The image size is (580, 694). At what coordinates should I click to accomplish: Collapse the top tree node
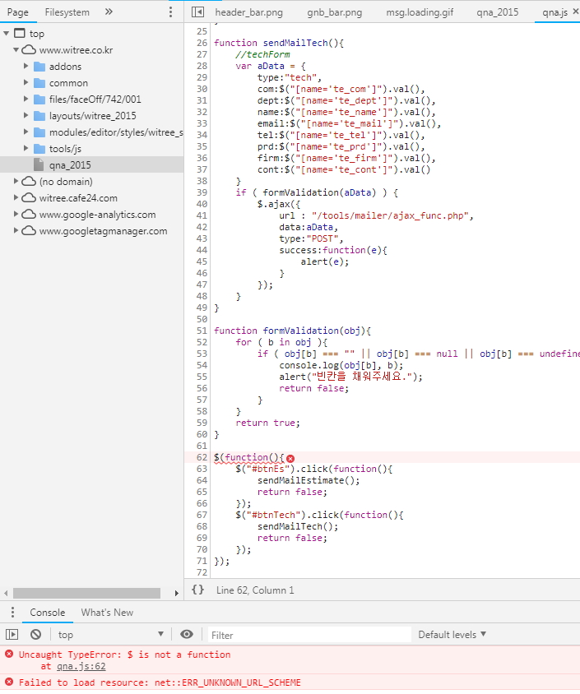pos(7,33)
